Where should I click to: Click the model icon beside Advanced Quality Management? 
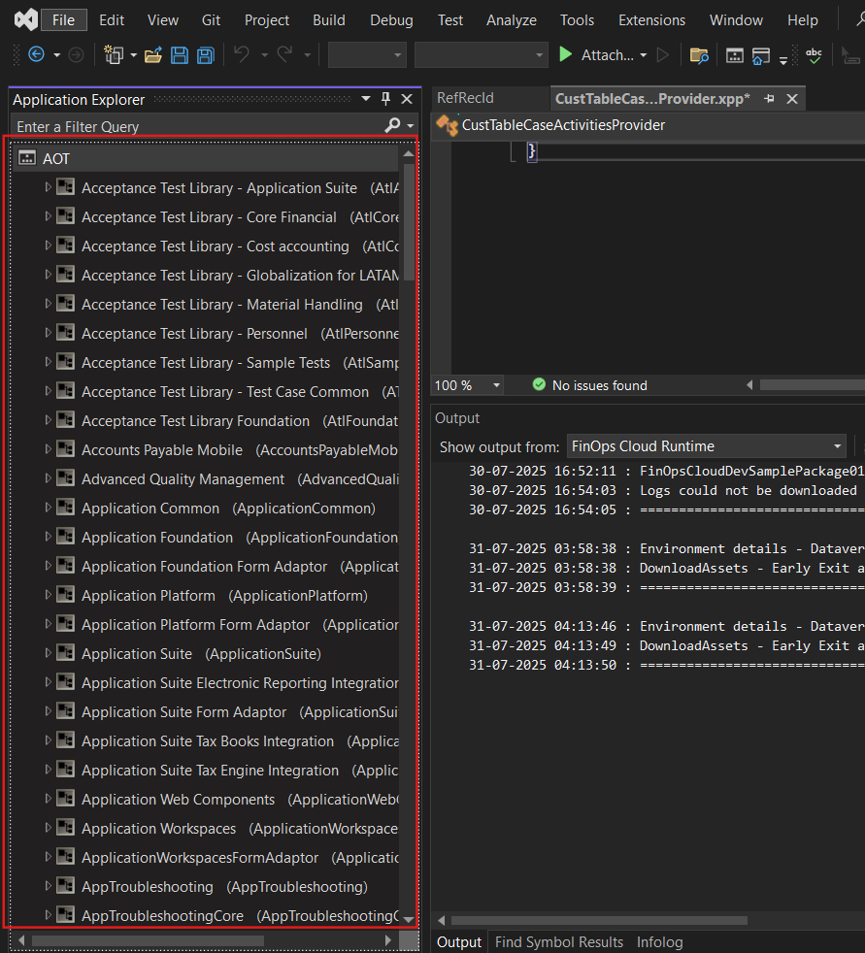pyautogui.click(x=66, y=478)
